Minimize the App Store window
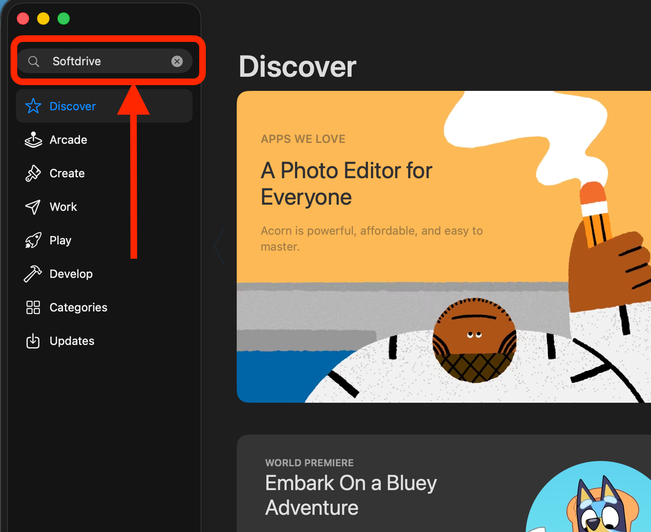The width and height of the screenshot is (651, 532). pyautogui.click(x=43, y=19)
